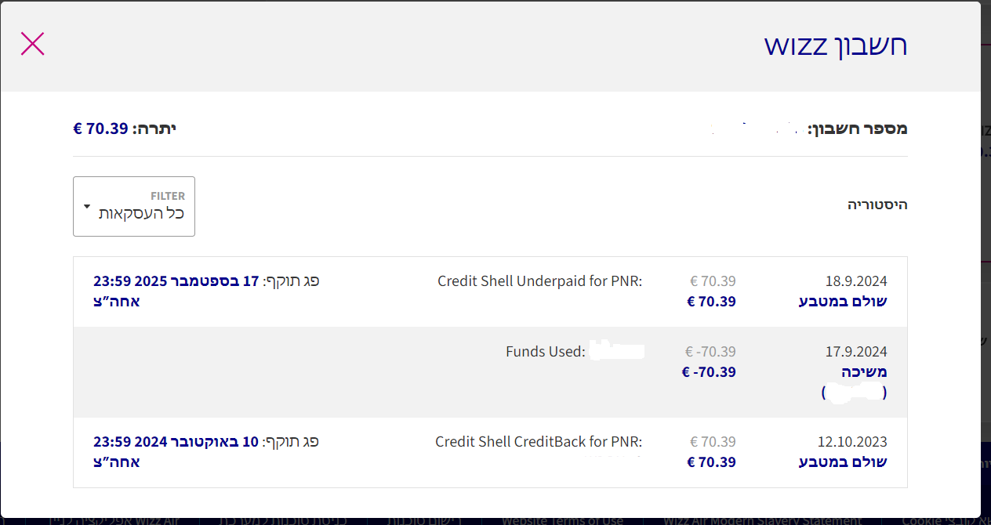
Task: Click the € 70.39 balance at top
Action: pos(100,129)
